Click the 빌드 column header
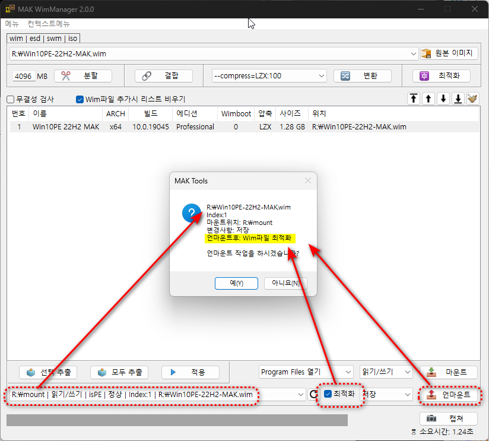This screenshot has height=441, width=489. coord(151,113)
